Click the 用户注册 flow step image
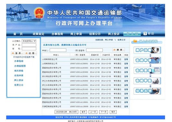The height and width of the screenshot is (122, 172). [147, 50]
